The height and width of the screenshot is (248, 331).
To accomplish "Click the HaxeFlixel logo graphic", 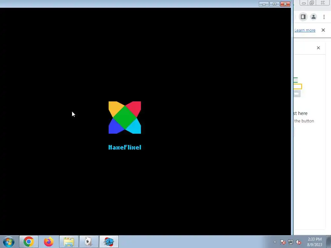I will point(125,118).
